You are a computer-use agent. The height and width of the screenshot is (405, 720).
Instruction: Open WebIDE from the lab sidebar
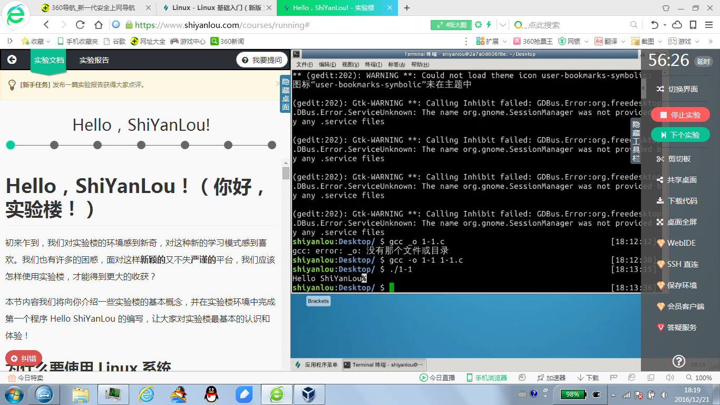click(x=677, y=243)
